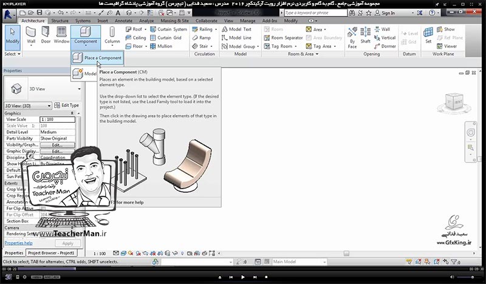This screenshot has width=486, height=284.
Task: Select the Ramp tool
Action: [x=201, y=38]
